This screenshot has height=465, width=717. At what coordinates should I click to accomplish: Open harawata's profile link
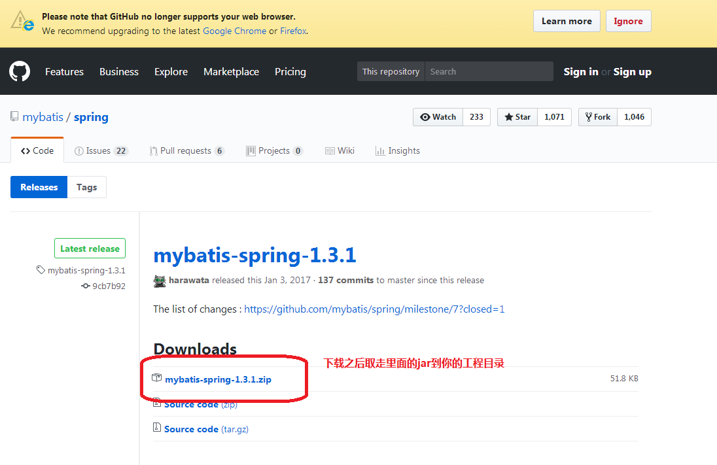click(189, 281)
